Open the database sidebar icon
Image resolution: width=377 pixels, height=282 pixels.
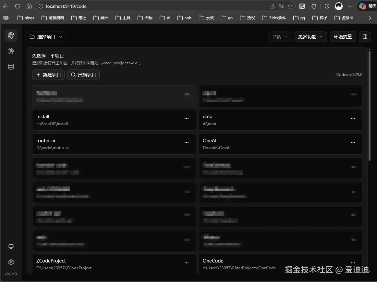tap(11, 67)
